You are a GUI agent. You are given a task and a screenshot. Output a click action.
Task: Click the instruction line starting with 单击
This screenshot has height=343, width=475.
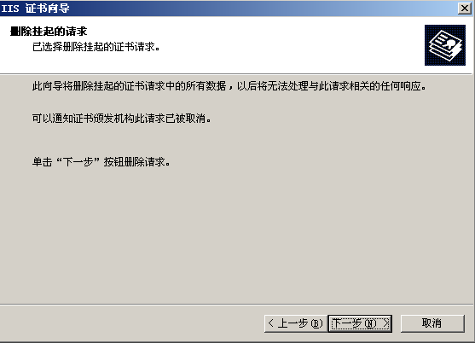[x=101, y=162]
